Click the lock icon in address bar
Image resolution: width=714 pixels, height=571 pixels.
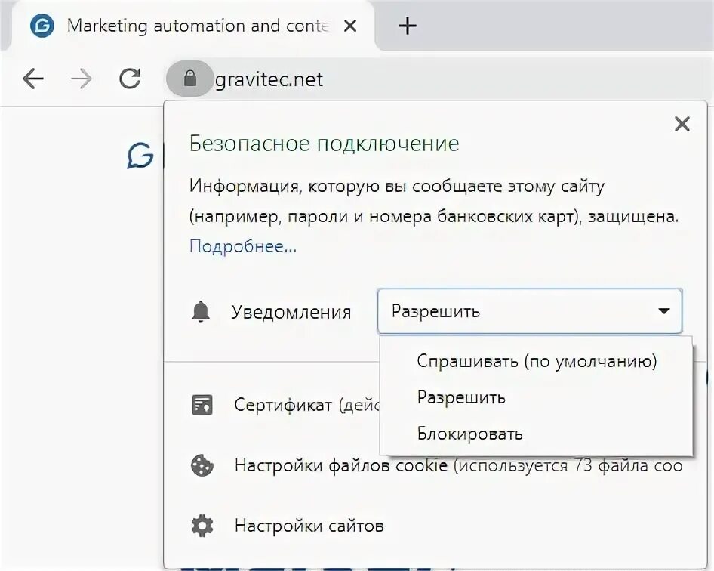(189, 78)
